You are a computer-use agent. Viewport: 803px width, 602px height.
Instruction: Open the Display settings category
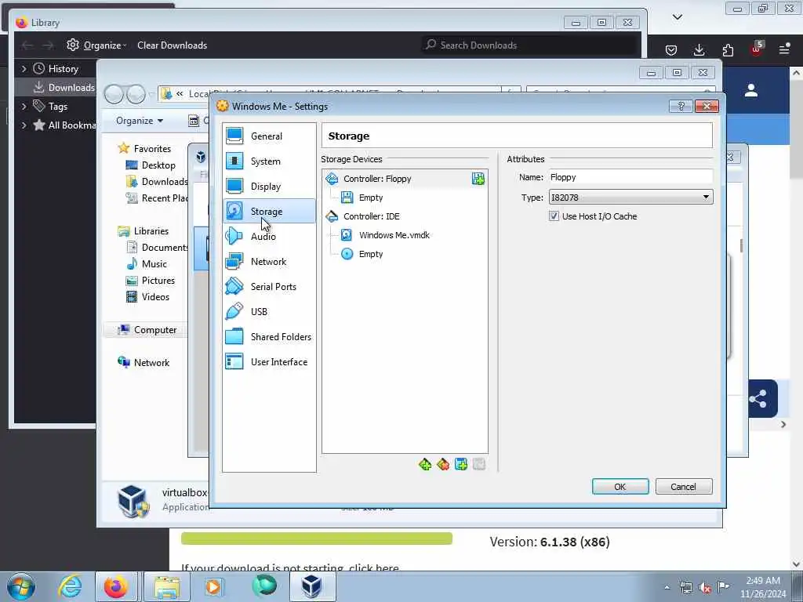pyautogui.click(x=269, y=187)
